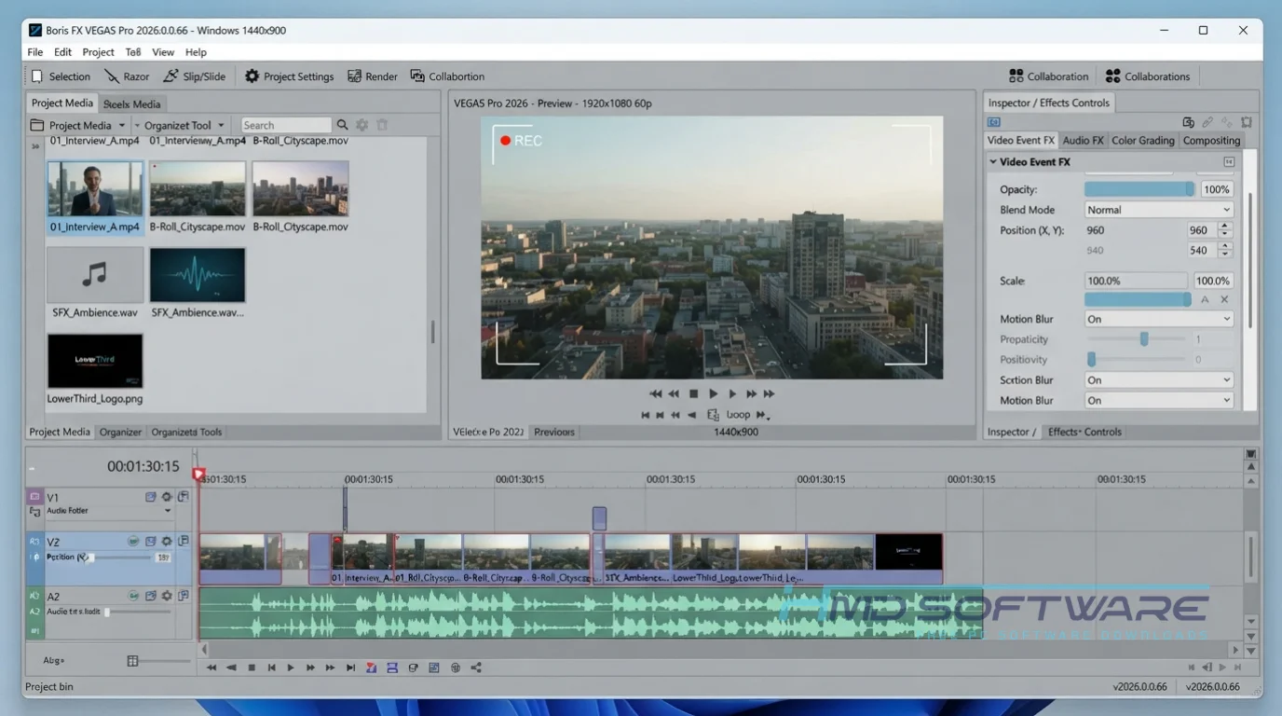Stop playback in the preview panel
This screenshot has height=716, width=1282.
pyautogui.click(x=693, y=394)
